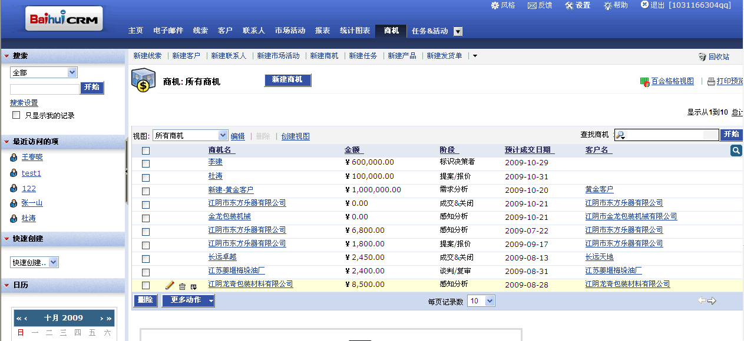Screen dimensions: 744x341
Task: Open the 黄金客户 customer link
Action: coord(599,189)
